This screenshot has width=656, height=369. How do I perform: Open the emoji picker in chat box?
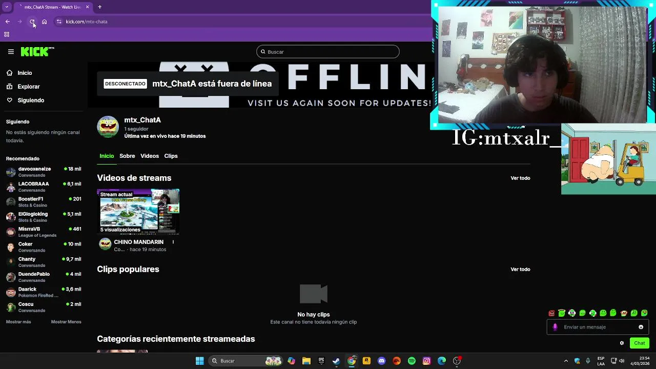641,327
